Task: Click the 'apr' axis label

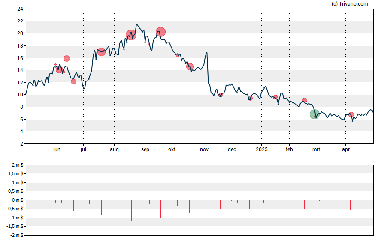Action: click(x=346, y=149)
